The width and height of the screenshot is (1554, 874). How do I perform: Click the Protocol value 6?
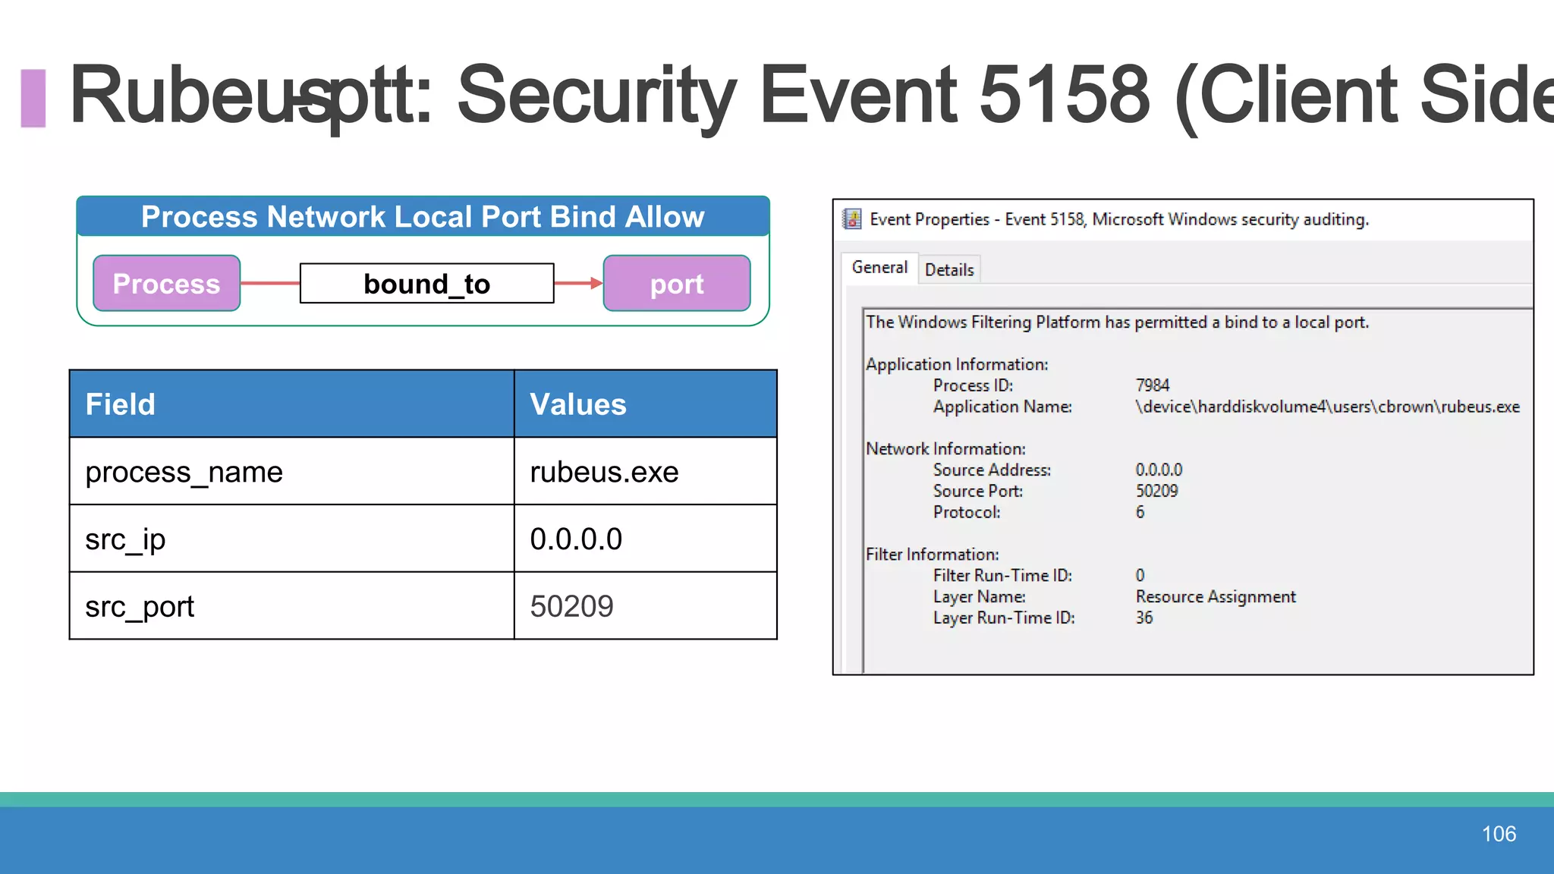(1140, 512)
